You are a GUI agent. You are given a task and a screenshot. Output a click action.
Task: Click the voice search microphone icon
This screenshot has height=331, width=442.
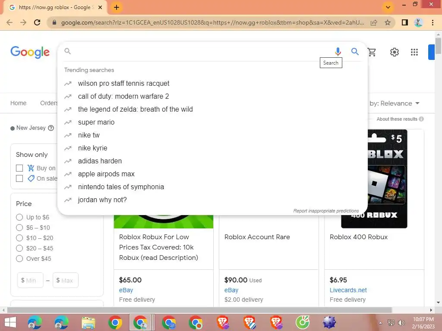pos(338,52)
